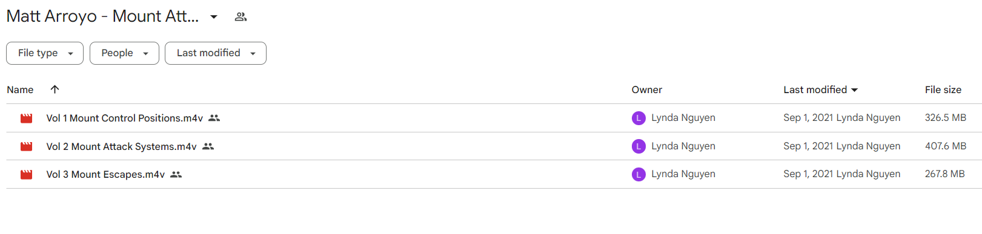The width and height of the screenshot is (982, 234).
Task: Click the Name sort direction arrow
Action: tap(55, 89)
